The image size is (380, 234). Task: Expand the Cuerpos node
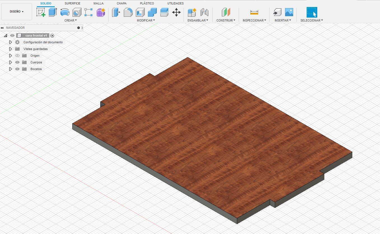coord(10,62)
